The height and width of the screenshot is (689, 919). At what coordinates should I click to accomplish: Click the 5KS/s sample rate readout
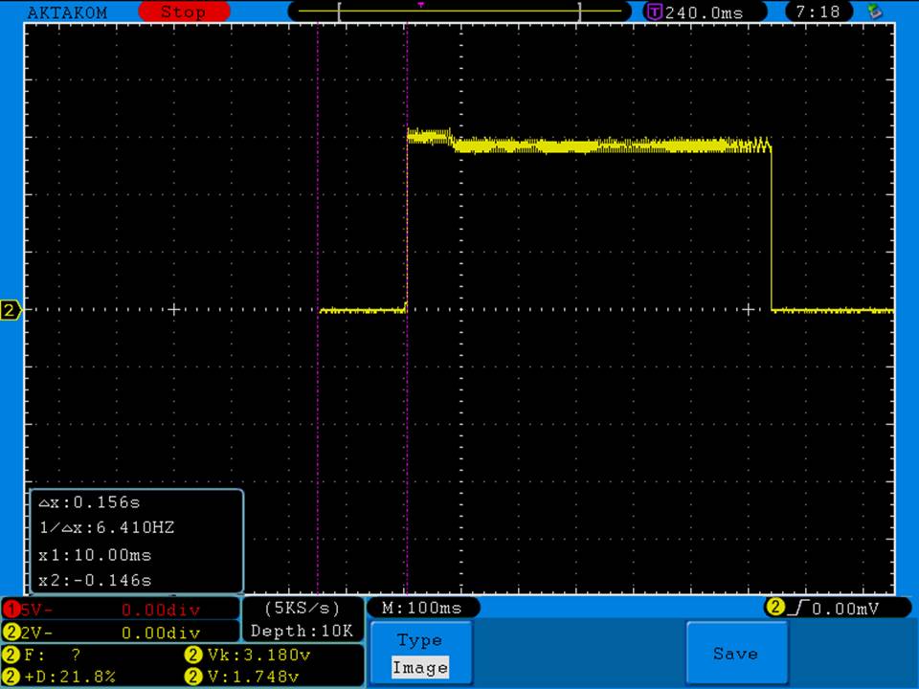303,609
